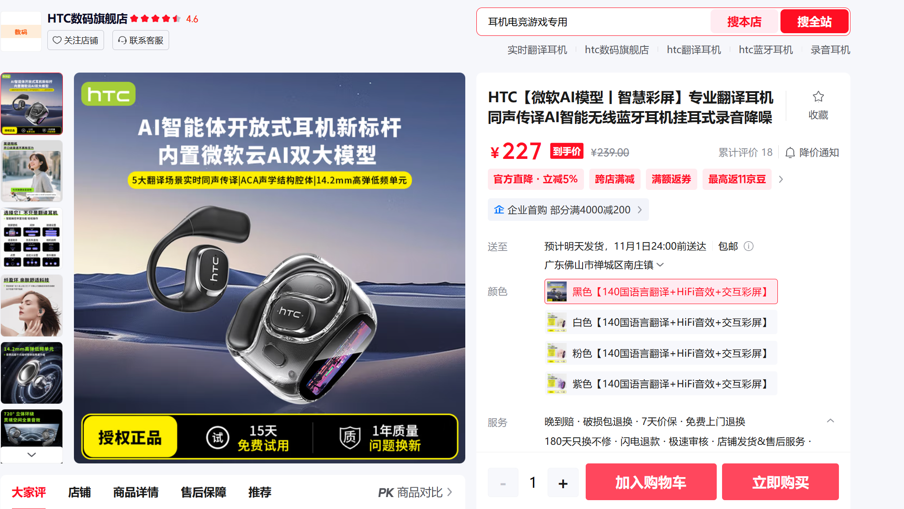This screenshot has height=509, width=904.
Task: Follow the store with the heart button
Action: (76, 40)
